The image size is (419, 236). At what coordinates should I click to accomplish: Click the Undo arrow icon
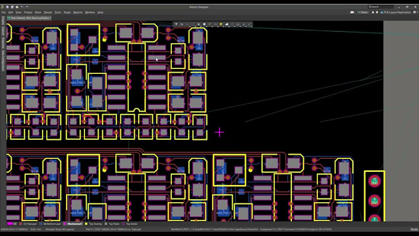22,7
